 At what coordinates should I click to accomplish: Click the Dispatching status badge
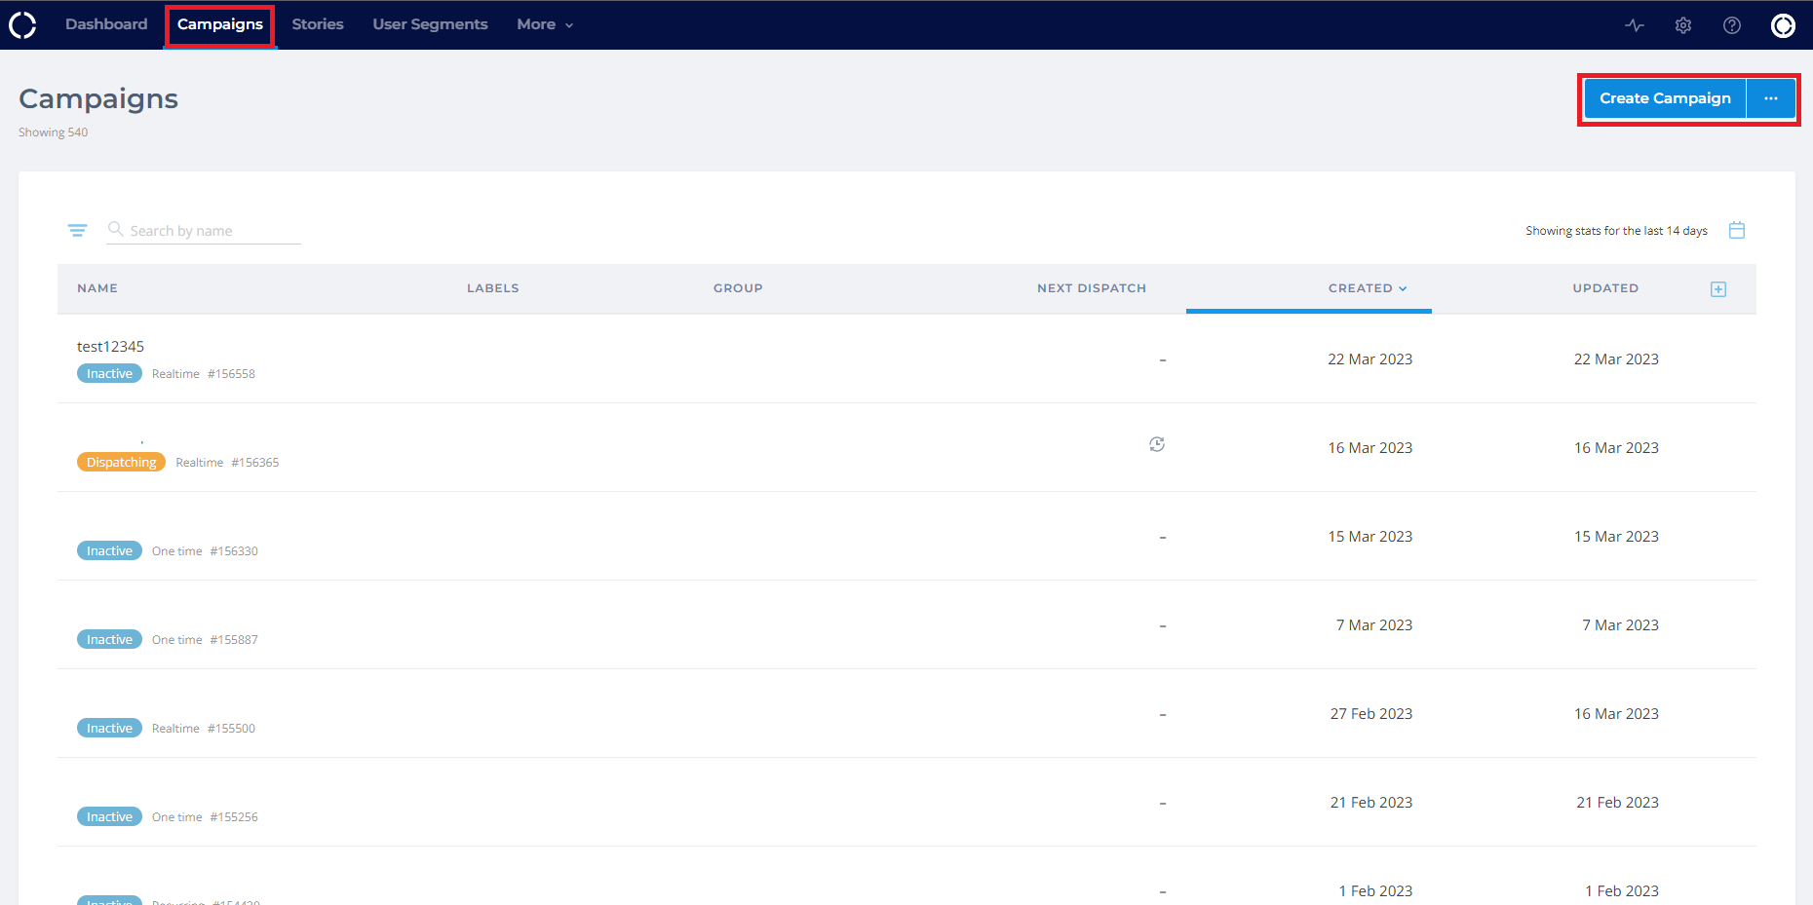click(x=121, y=463)
